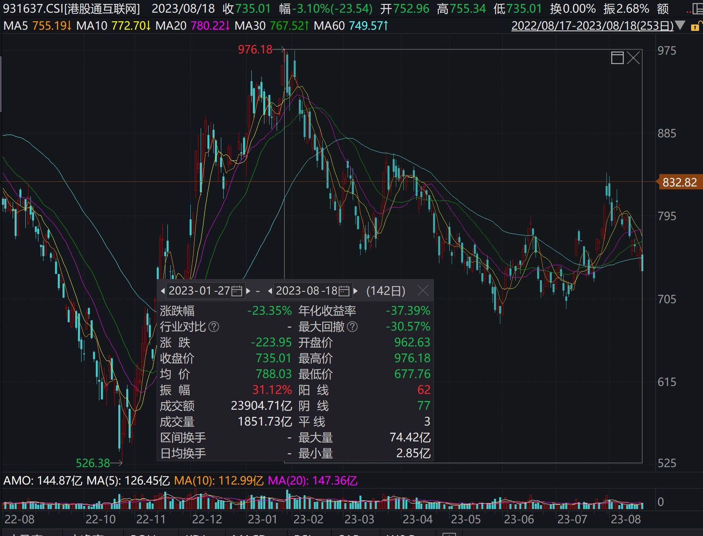This screenshot has height=536, width=703.
Task: Step forward the end date with right arrow
Action: tap(355, 291)
